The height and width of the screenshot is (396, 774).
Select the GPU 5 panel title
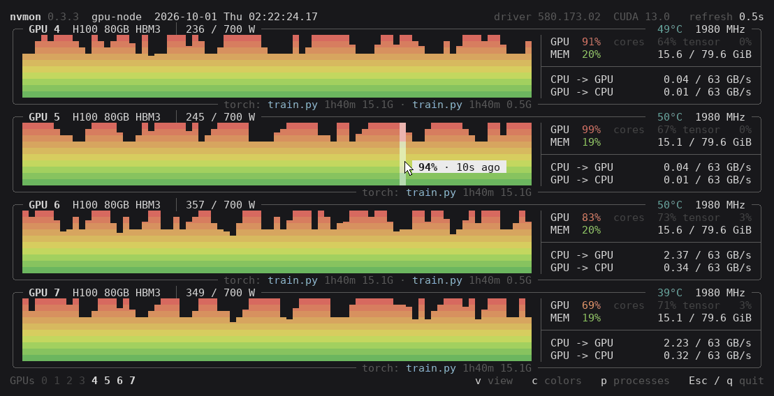pos(45,116)
